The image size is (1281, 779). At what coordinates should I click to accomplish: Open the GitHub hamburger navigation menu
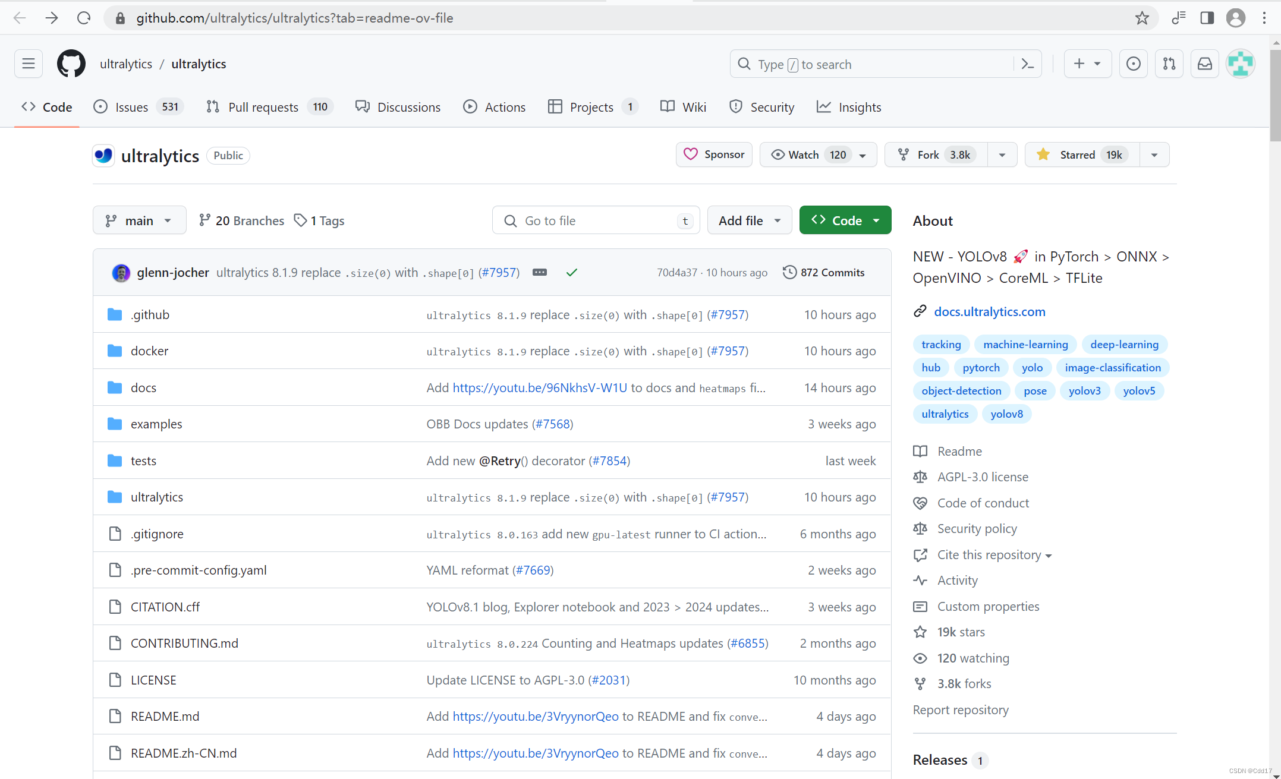pyautogui.click(x=28, y=64)
